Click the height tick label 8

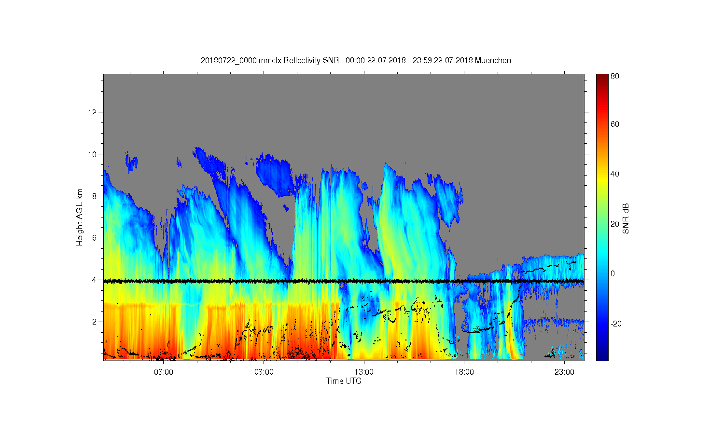(95, 196)
